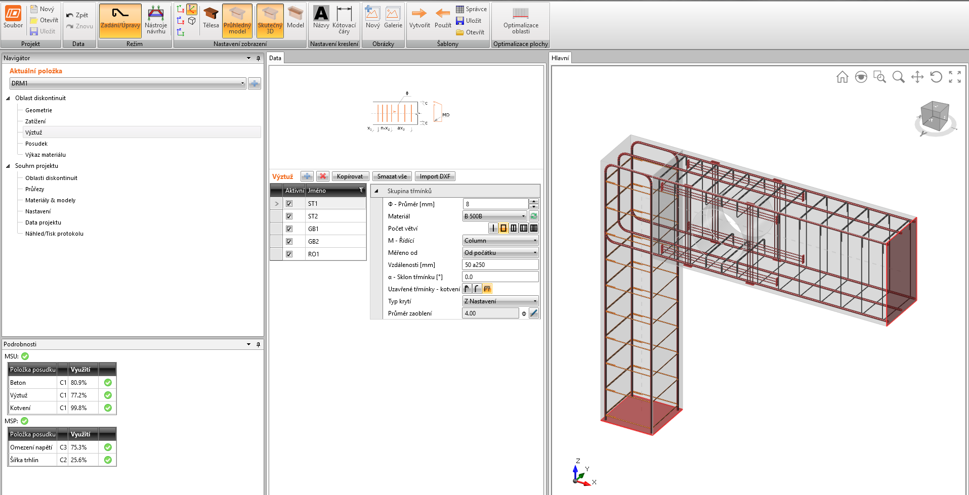Collapse the Oblast diskontinuit tree node
Viewport: 969px width, 495px height.
(8, 99)
